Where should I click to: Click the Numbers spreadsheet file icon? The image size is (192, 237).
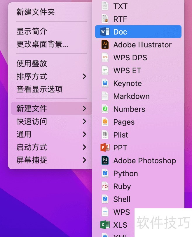point(105,109)
